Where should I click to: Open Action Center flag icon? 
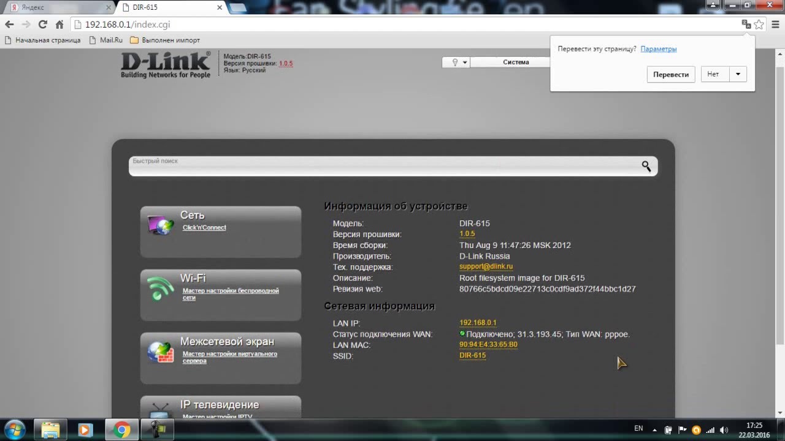[x=682, y=430]
